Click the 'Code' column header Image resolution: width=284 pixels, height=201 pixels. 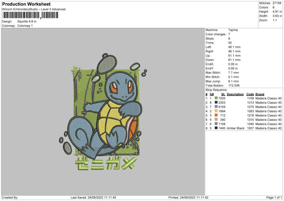(x=250, y=94)
